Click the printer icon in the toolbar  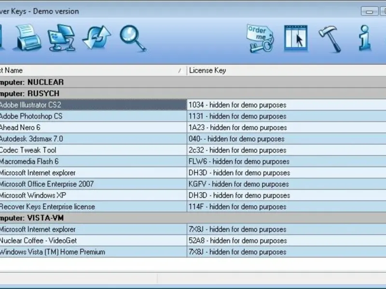(28, 38)
